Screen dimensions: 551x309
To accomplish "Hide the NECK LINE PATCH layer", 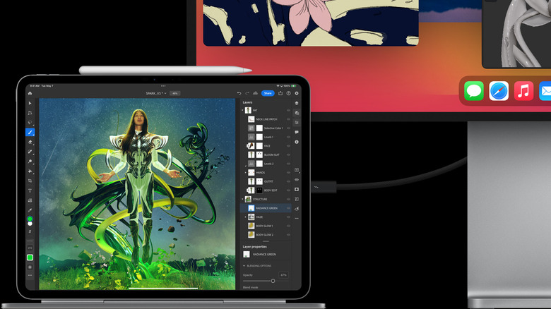I will pyautogui.click(x=288, y=119).
